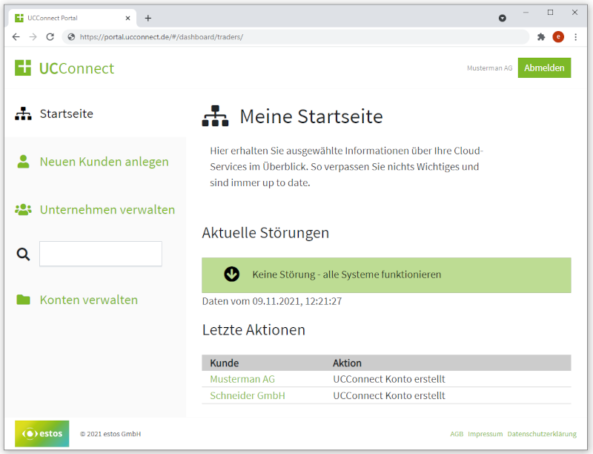The height and width of the screenshot is (454, 593).
Task: Open the browser extensions puzzle icon
Action: tap(541, 36)
